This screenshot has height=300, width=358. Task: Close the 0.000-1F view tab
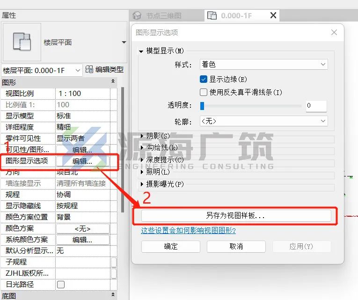(x=273, y=15)
